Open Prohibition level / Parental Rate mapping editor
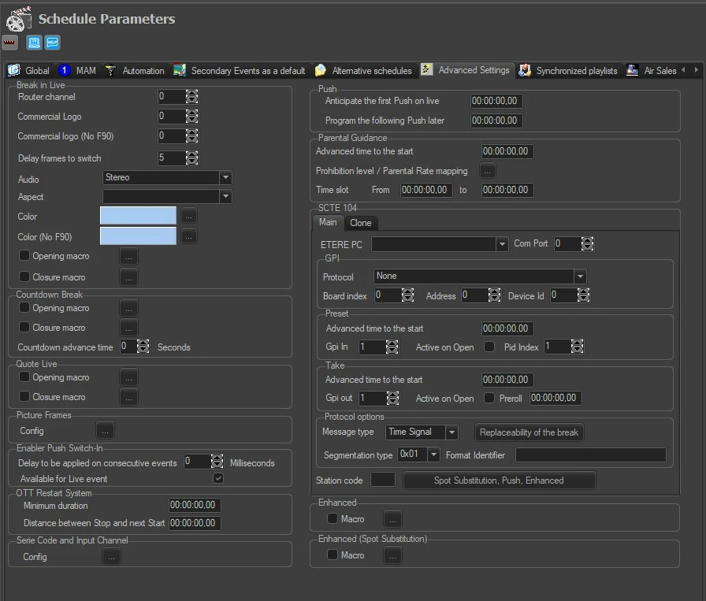 (x=488, y=170)
